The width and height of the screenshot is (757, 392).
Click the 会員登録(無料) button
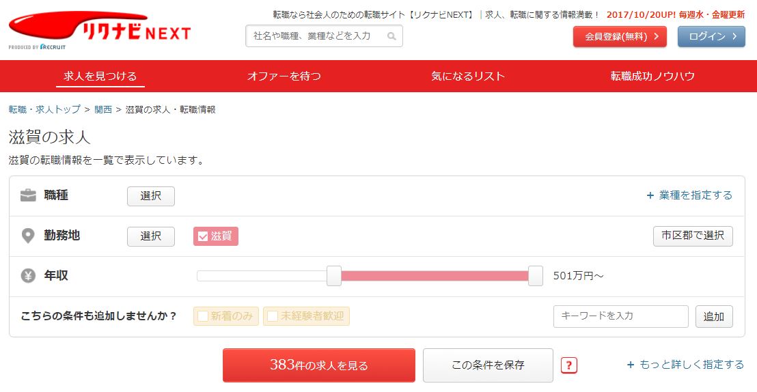click(x=620, y=37)
